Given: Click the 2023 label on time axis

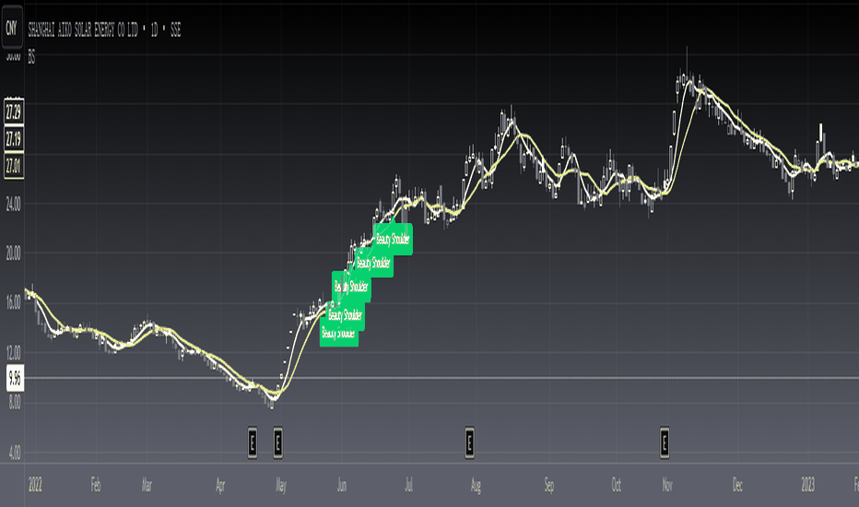Looking at the screenshot, I should 808,485.
